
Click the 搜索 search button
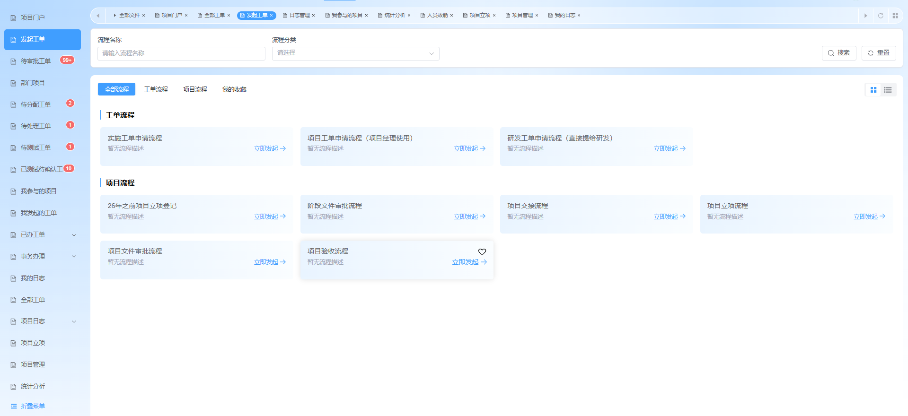point(839,53)
